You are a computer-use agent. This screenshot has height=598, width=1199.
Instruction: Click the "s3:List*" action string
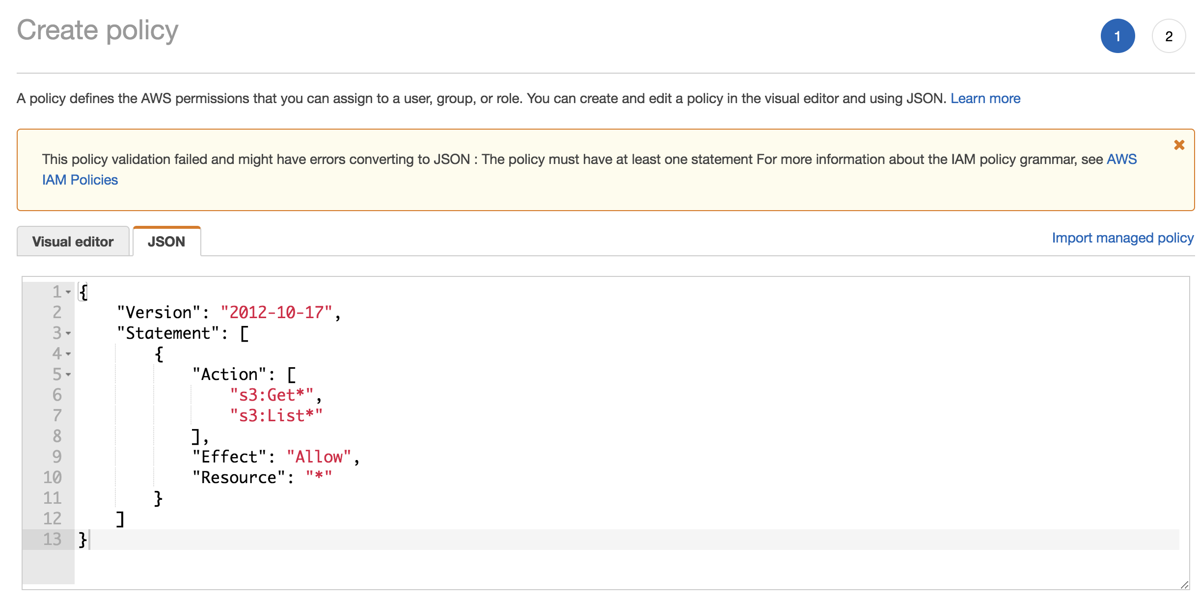click(x=276, y=416)
